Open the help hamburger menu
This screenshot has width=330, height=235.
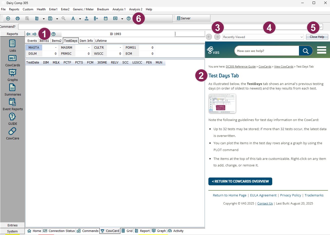[x=321, y=50]
